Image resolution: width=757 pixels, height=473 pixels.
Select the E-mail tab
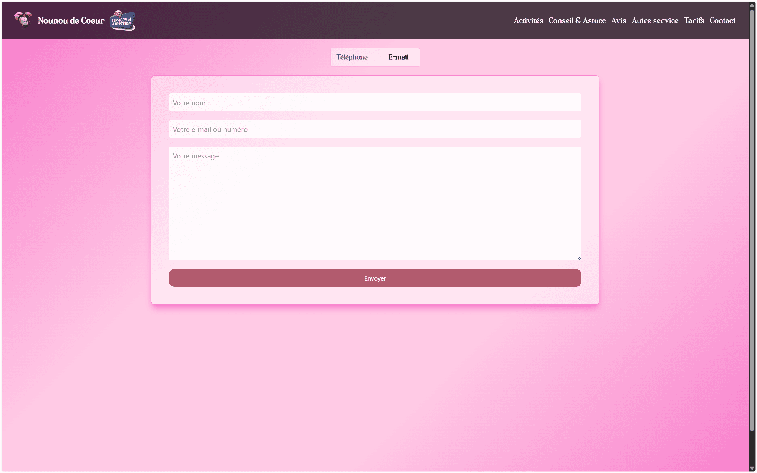398,57
